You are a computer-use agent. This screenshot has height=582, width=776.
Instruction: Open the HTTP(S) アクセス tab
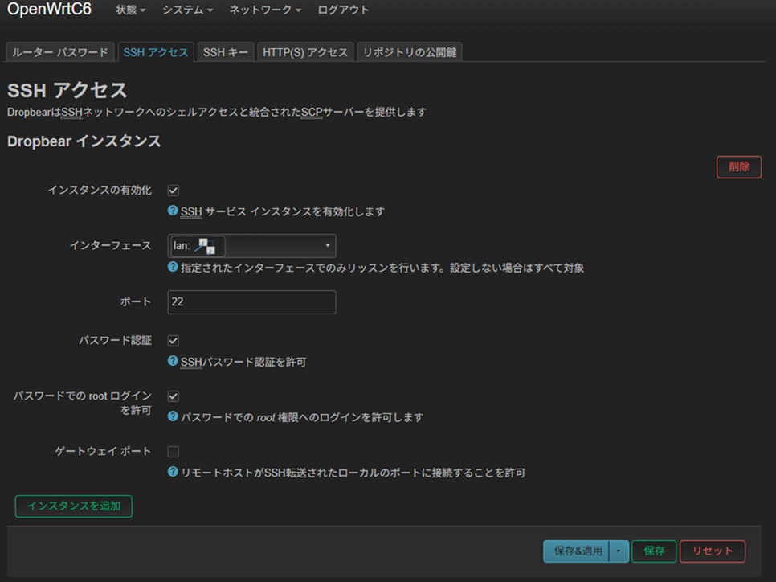[305, 52]
